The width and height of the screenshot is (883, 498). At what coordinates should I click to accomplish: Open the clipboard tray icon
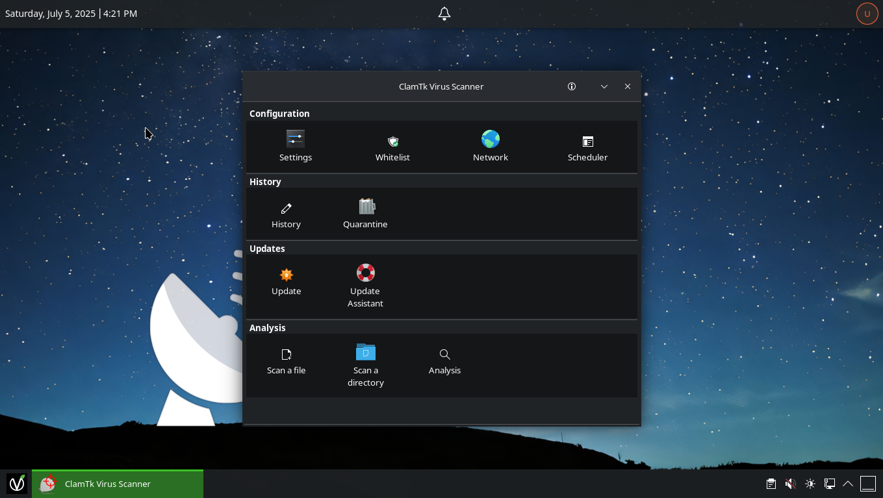771,484
